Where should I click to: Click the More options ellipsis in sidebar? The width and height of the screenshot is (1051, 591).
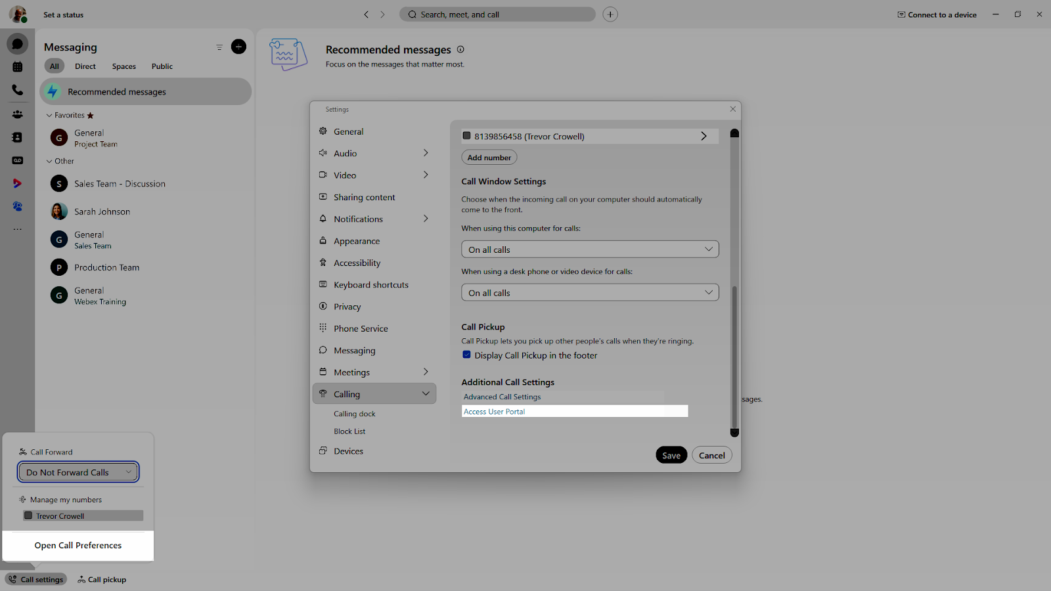pyautogui.click(x=18, y=229)
